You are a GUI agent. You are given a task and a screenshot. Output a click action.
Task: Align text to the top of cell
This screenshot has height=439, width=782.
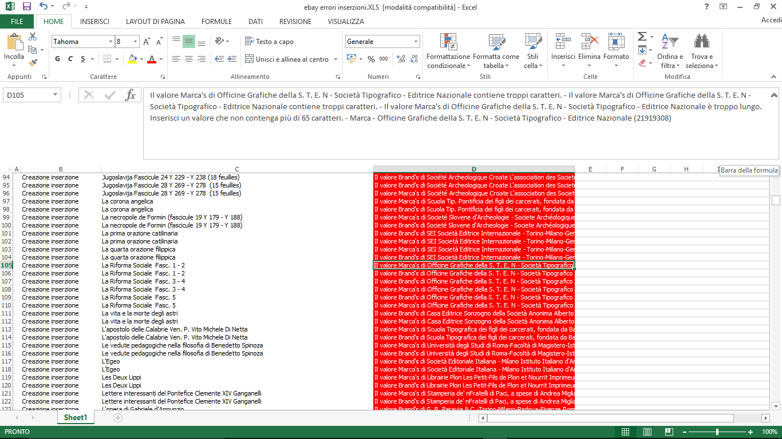[176, 42]
